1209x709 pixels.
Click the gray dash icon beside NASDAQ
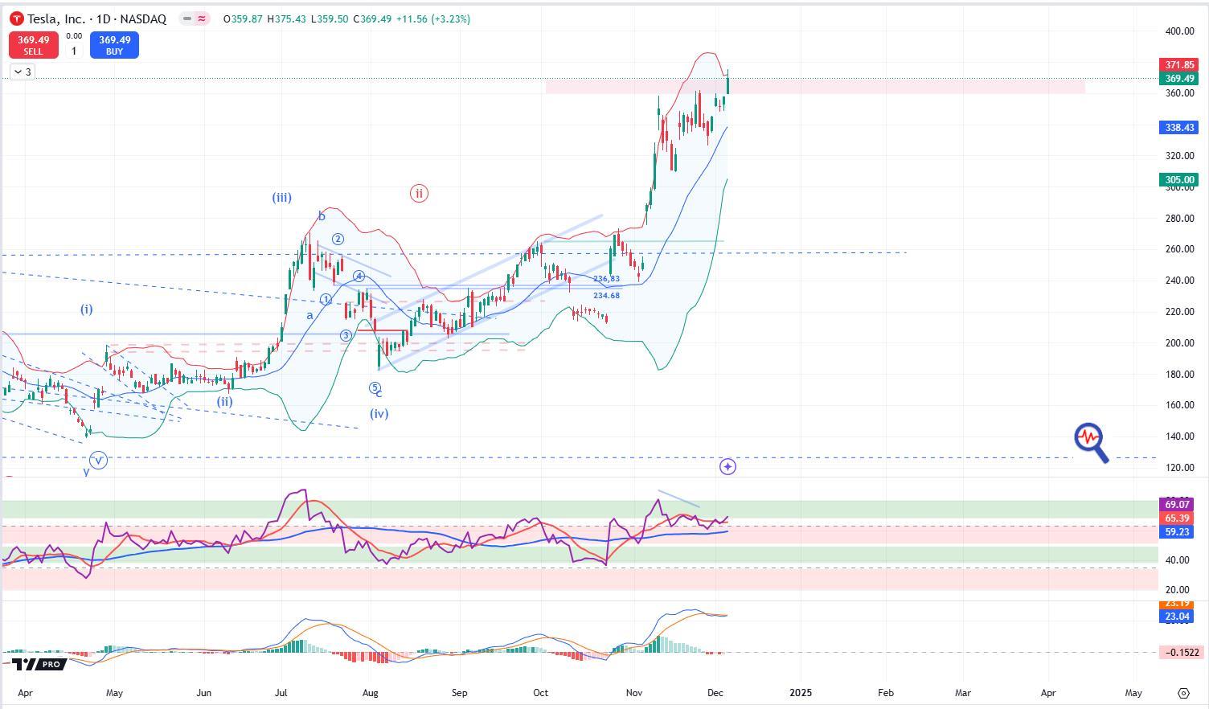tap(186, 18)
